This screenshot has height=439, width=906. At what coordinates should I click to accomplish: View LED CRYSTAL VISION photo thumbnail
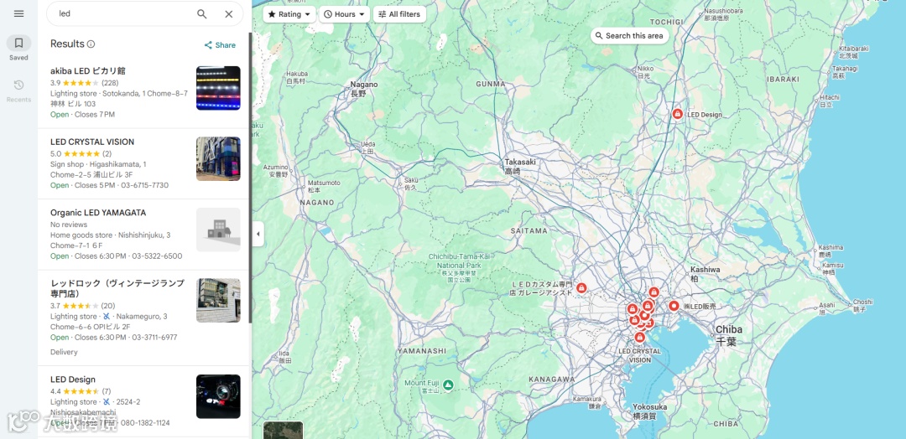pos(218,158)
